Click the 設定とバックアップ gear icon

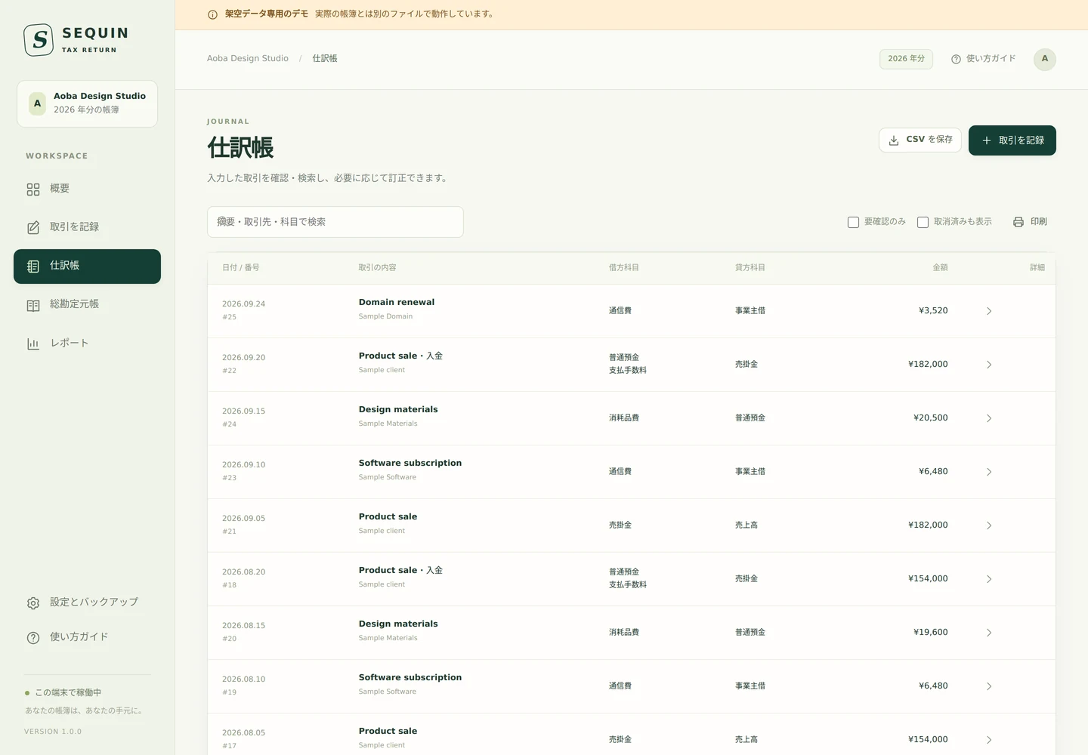(33, 603)
